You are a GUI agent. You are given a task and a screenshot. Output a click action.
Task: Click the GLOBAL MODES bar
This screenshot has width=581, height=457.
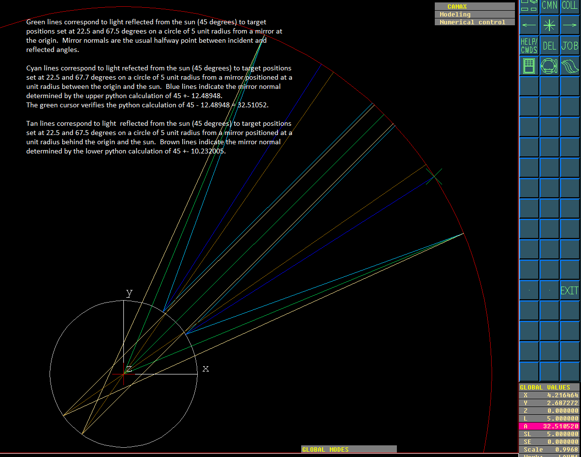tap(349, 449)
